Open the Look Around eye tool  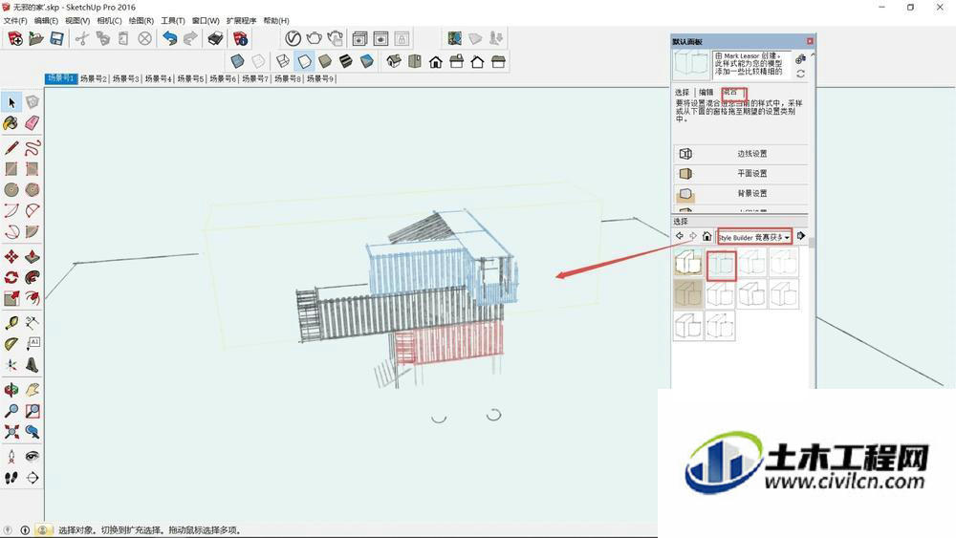[33, 457]
